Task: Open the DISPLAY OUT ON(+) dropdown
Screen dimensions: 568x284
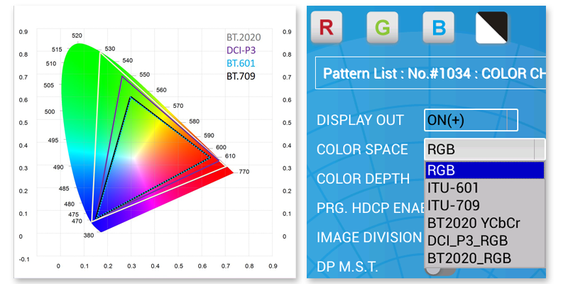Action: pos(471,120)
